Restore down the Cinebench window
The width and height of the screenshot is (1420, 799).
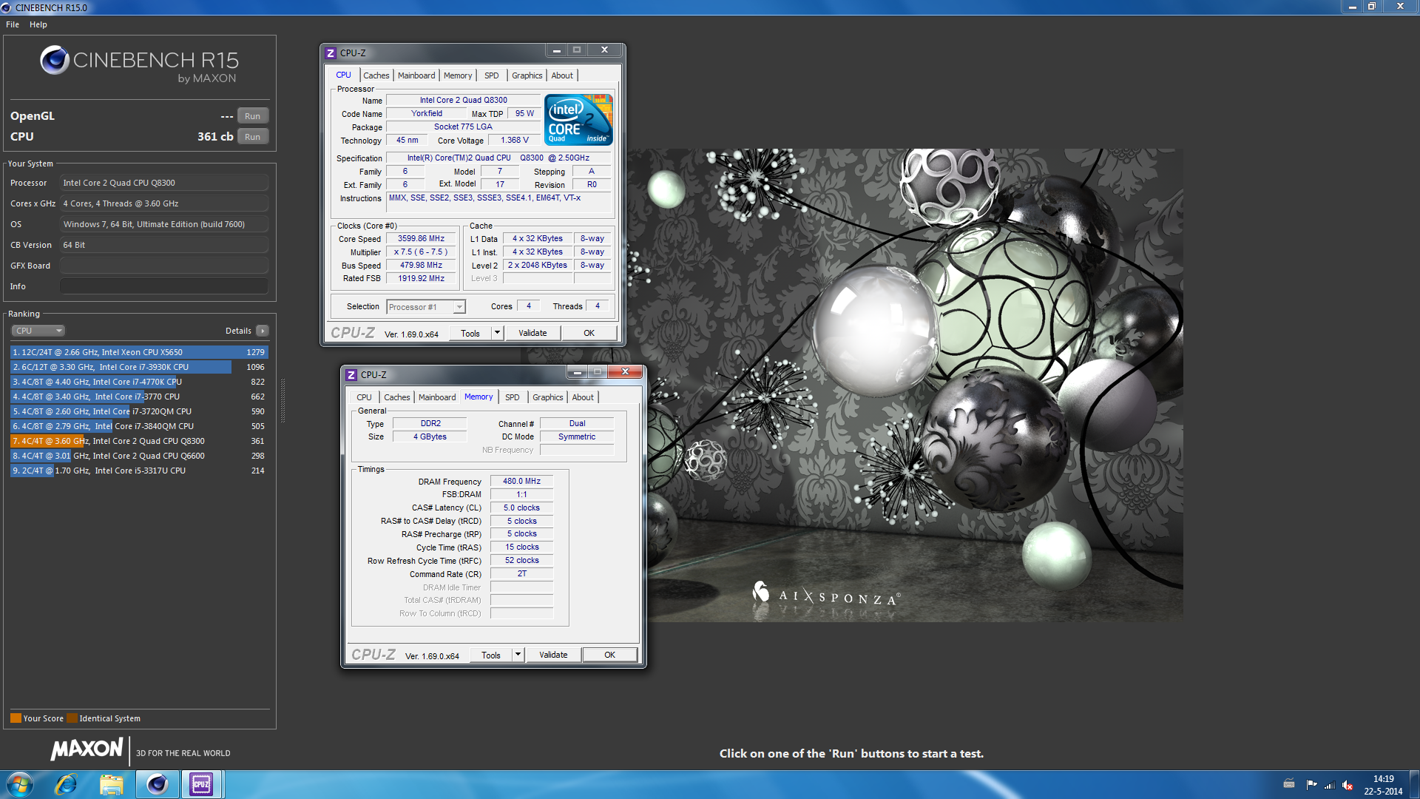pos(1372,7)
